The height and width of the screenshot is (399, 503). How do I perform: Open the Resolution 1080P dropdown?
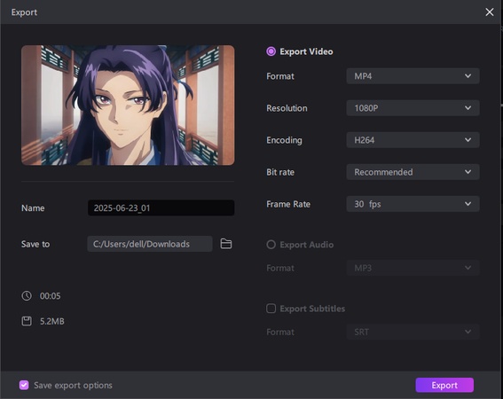pos(413,108)
